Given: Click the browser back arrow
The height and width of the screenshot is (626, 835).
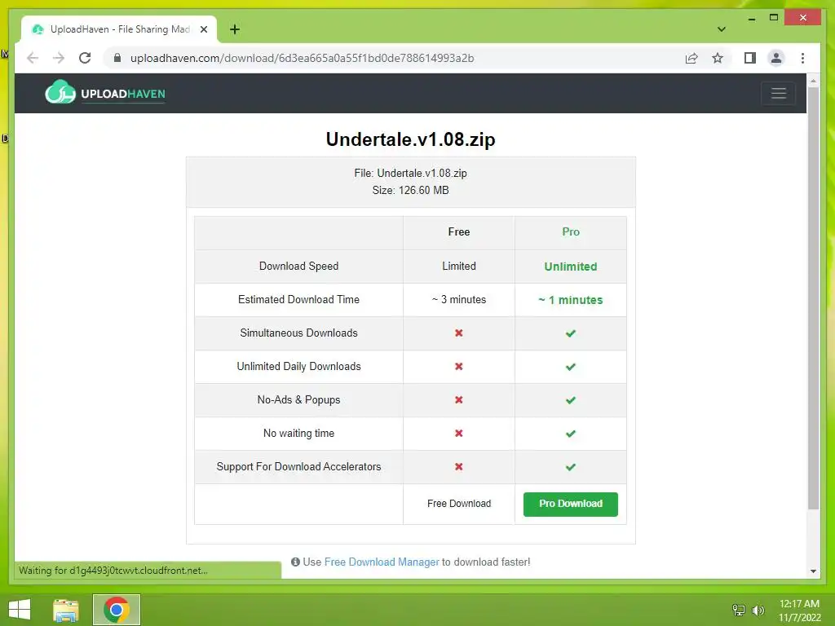Looking at the screenshot, I should [33, 58].
